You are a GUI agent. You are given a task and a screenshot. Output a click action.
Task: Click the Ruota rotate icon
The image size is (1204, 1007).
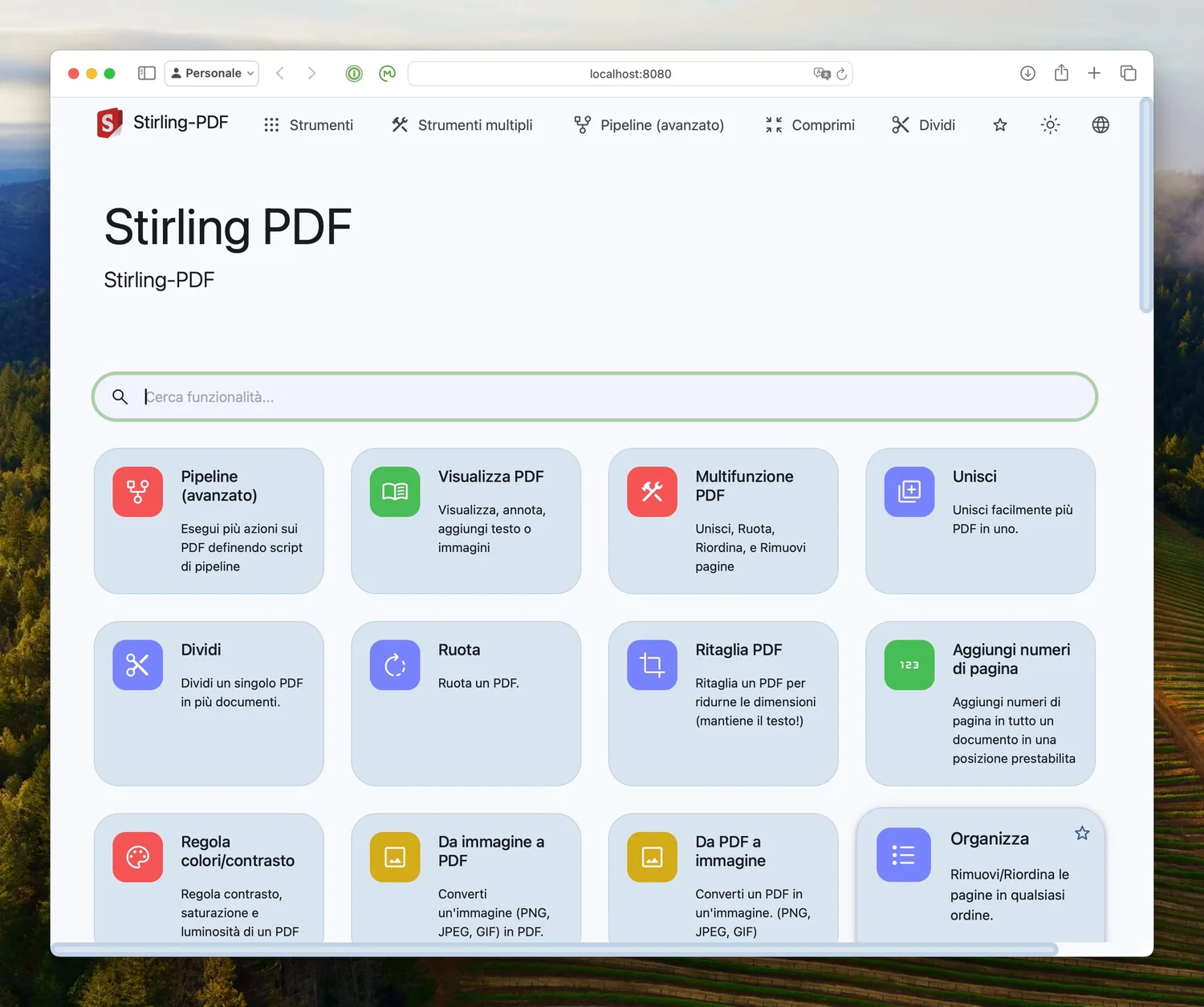point(394,664)
